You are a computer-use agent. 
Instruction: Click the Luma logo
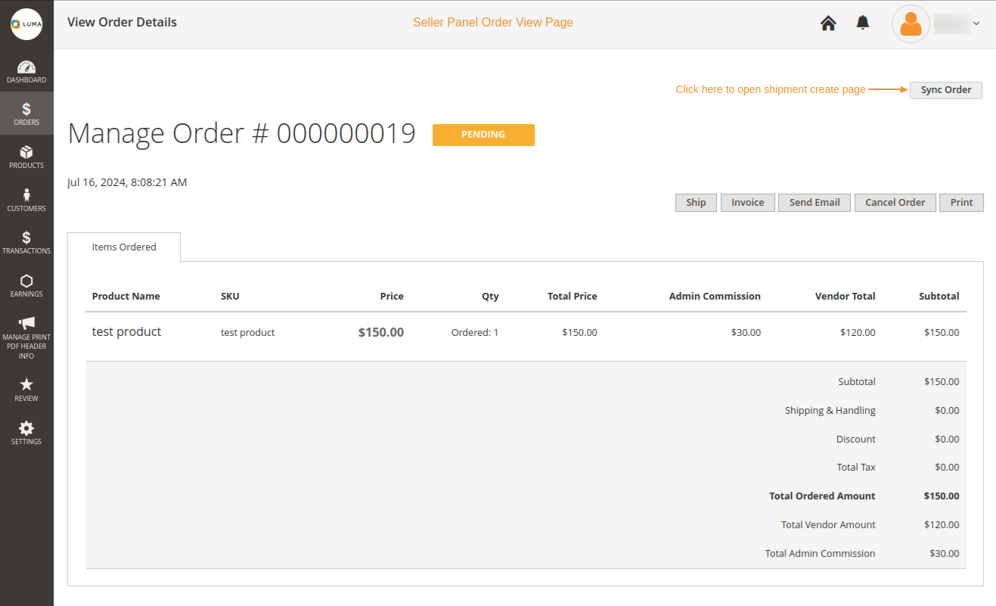click(x=26, y=24)
